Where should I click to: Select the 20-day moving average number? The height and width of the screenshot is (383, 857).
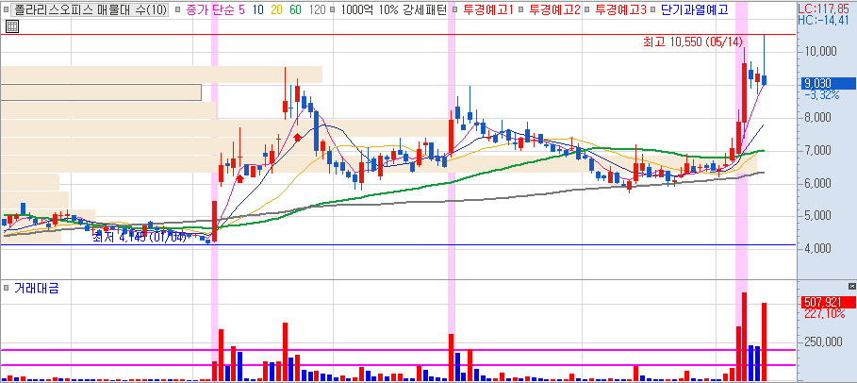(277, 9)
